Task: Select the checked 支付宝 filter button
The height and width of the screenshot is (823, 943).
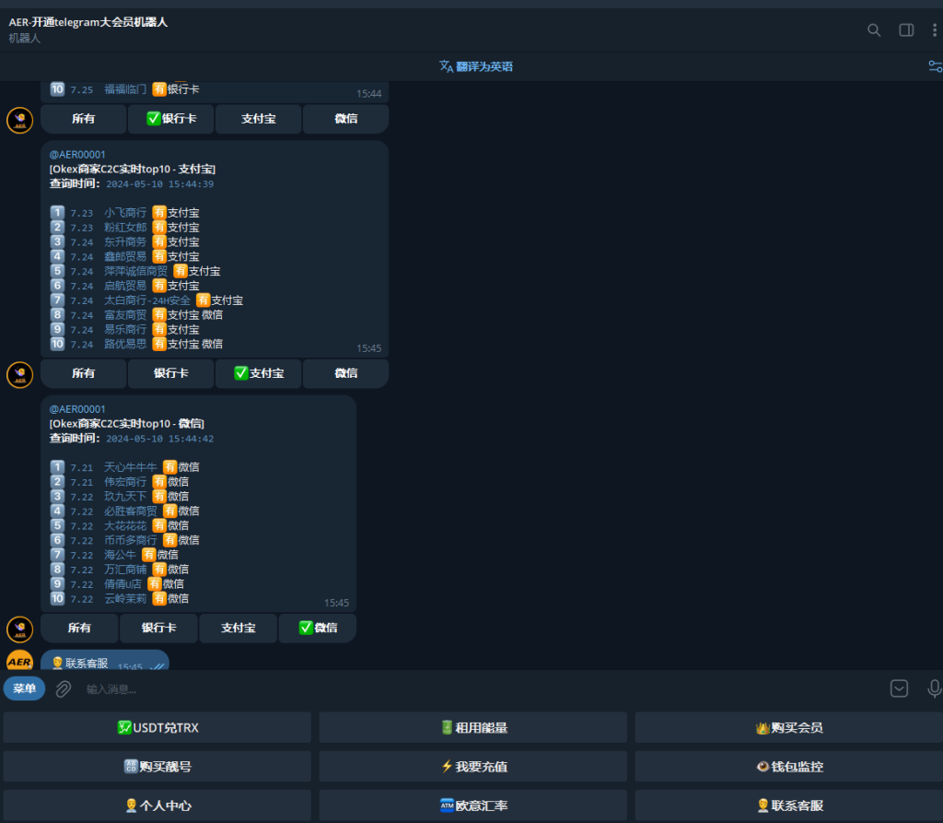Action: point(258,373)
